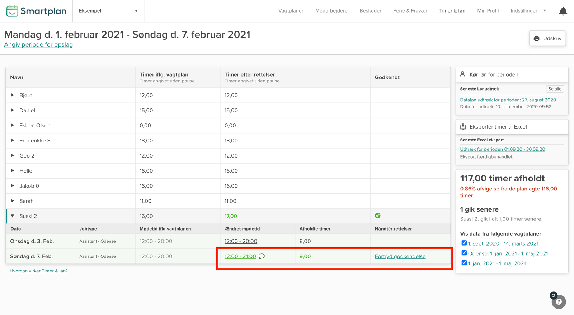The width and height of the screenshot is (574, 315).
Task: Expand the Bjørn employee row
Action: point(13,95)
